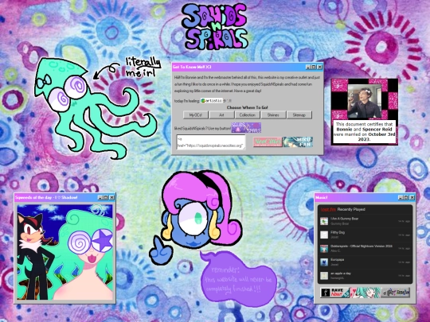
Task: Click the Neocities badge
Action: pyautogui.click(x=268, y=142)
